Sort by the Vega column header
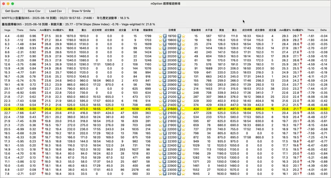 click(x=7, y=30)
